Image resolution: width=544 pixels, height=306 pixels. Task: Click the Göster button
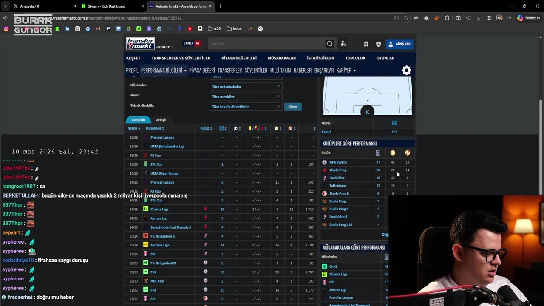click(x=293, y=107)
